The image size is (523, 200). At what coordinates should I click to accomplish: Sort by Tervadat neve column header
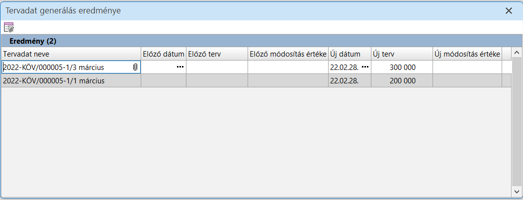tap(71, 54)
